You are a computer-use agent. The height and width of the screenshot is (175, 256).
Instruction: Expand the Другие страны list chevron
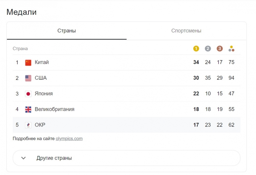point(23,158)
